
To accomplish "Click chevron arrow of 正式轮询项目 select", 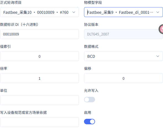I will [x=74, y=12].
